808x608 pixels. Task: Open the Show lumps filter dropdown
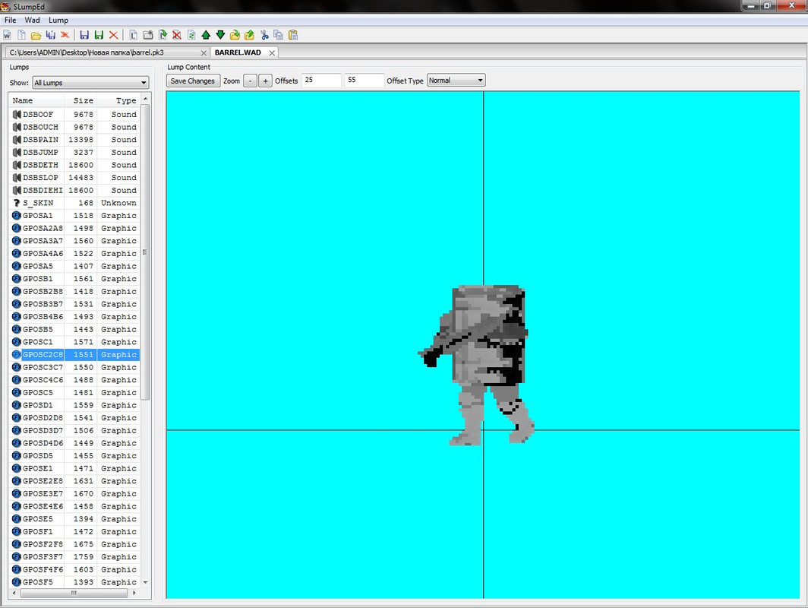[90, 83]
